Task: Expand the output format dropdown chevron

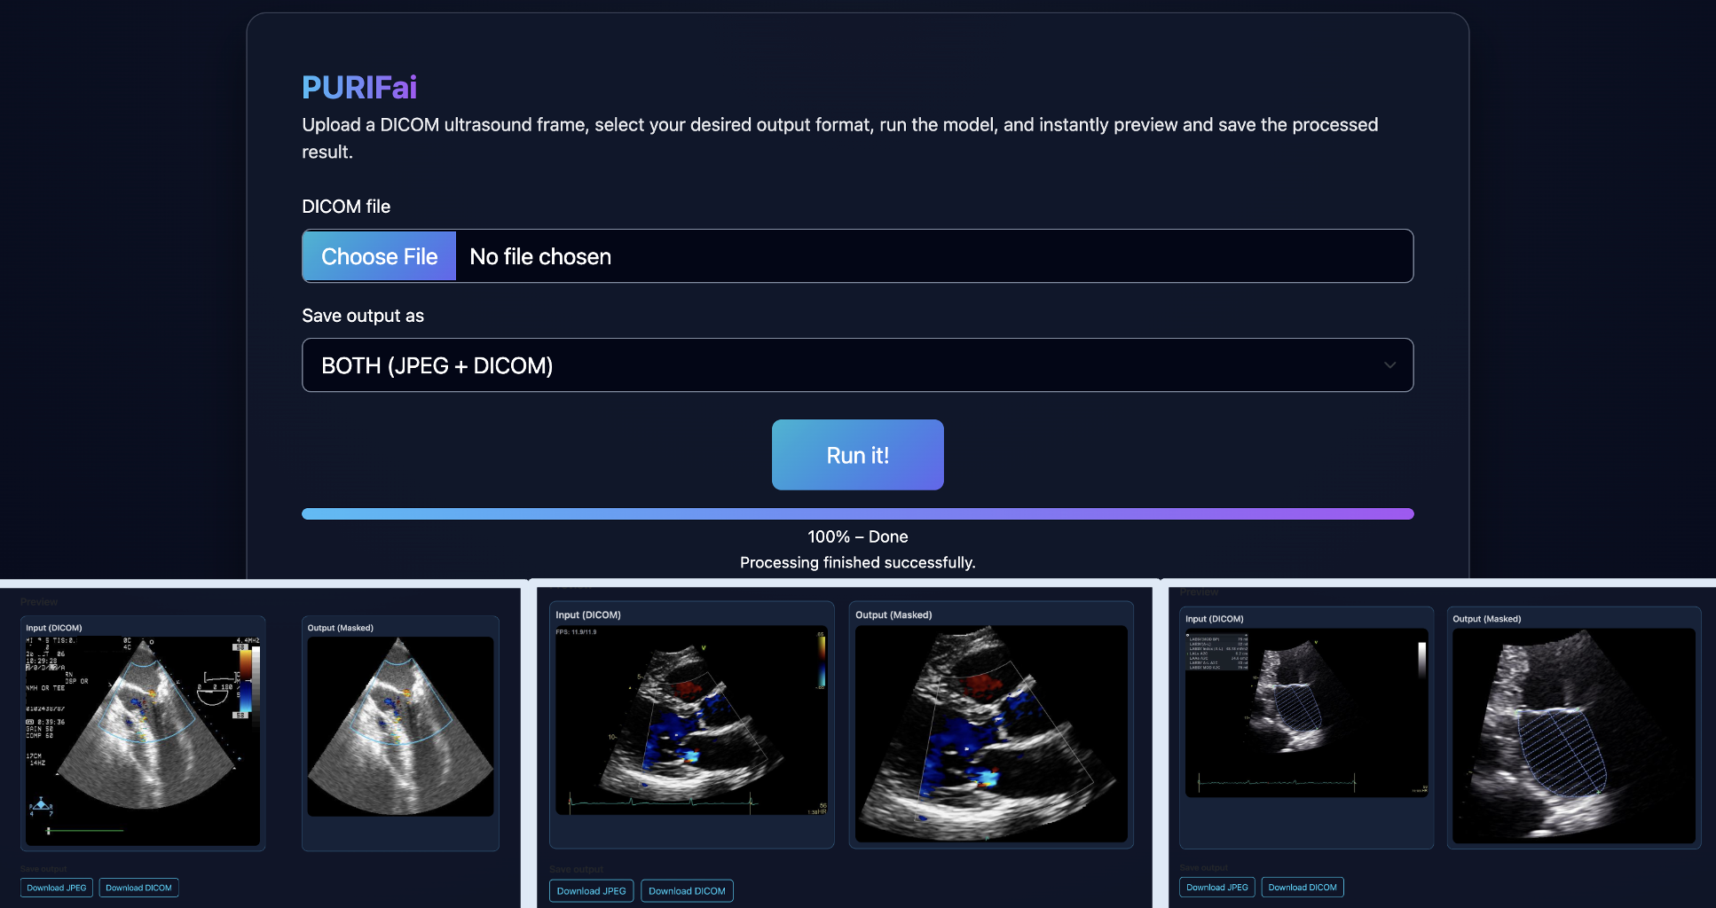Action: (1391, 365)
